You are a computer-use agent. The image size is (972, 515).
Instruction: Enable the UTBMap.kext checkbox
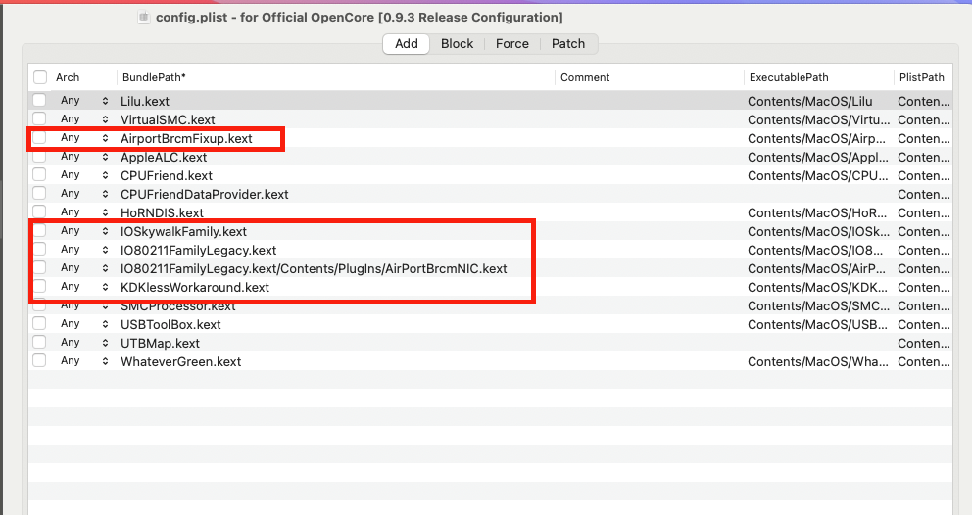click(39, 342)
